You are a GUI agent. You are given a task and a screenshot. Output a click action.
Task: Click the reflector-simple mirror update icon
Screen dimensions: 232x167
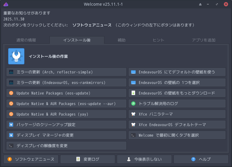point(11,72)
